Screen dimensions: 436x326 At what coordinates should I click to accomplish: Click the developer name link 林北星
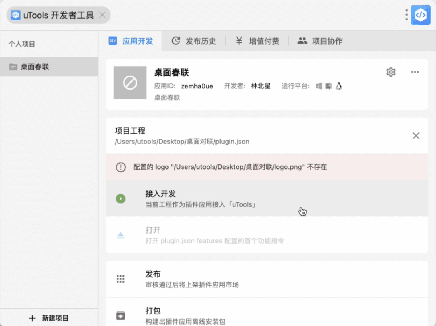pos(260,86)
